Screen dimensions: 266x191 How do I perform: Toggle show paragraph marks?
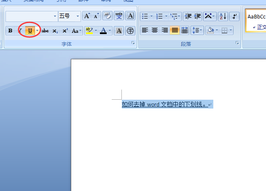[x=234, y=16]
